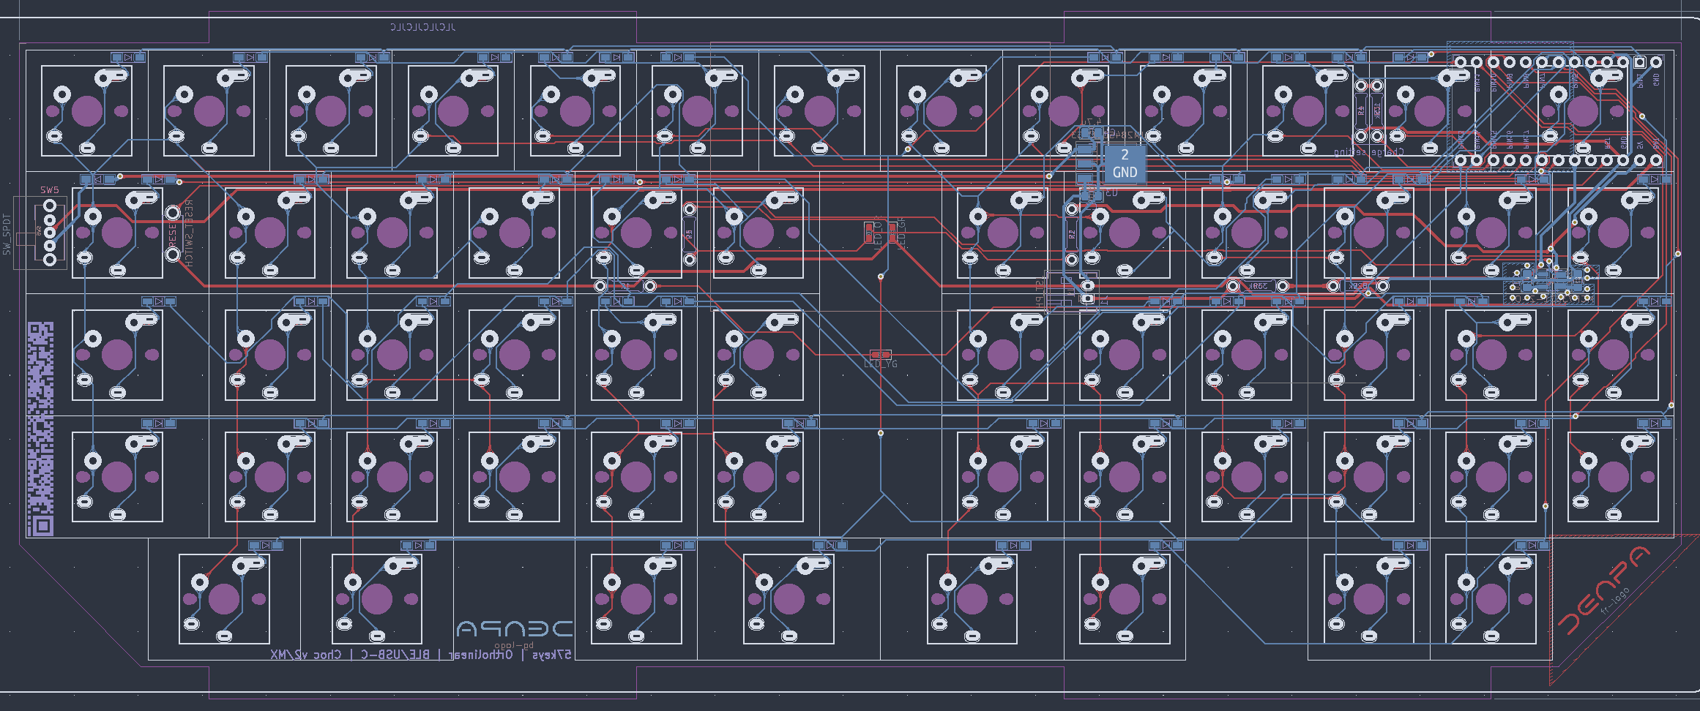Select the outlined DENPA logo at bottom center

[514, 628]
